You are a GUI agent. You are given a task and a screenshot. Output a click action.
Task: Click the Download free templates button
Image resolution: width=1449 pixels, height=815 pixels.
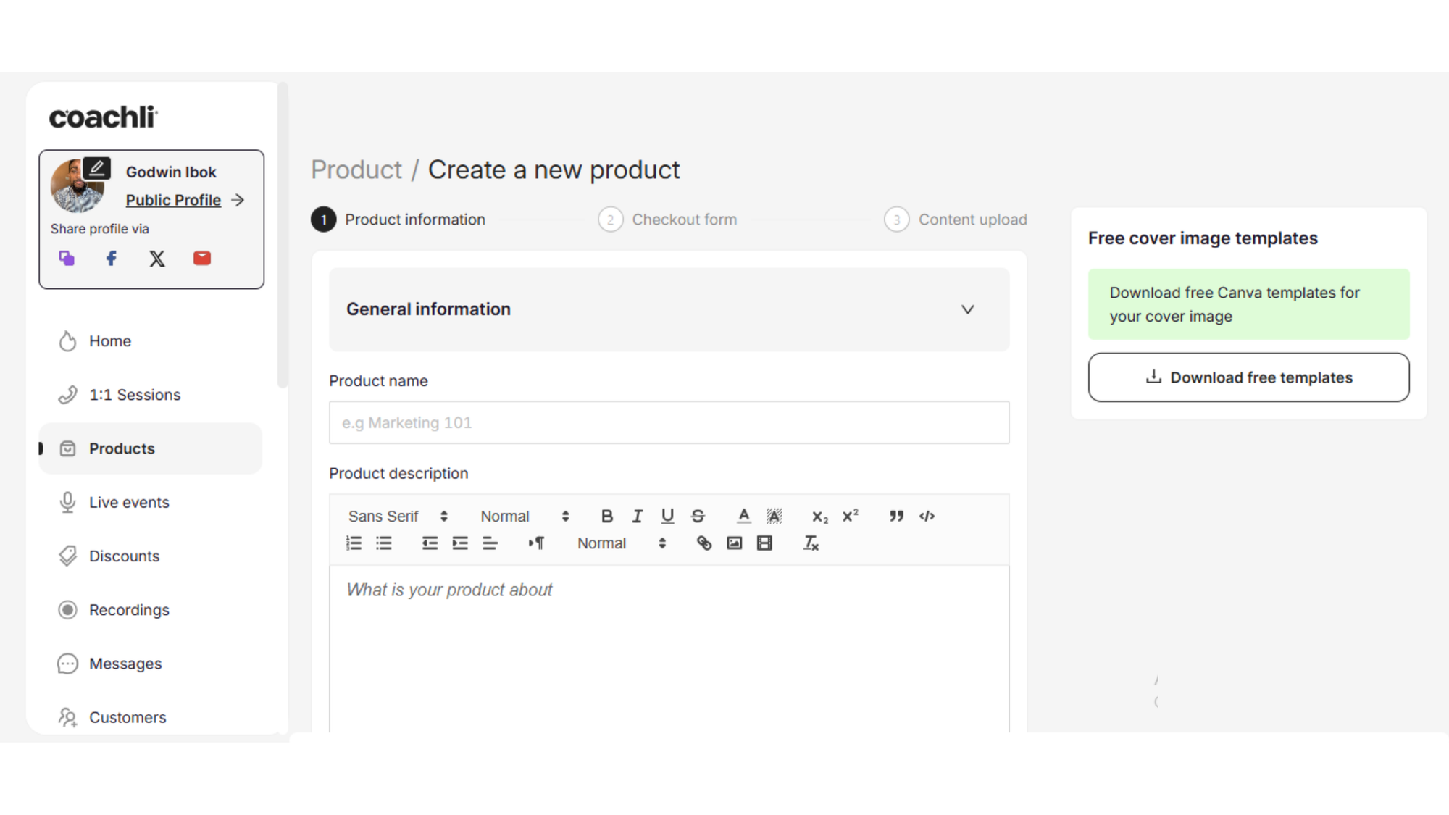point(1248,377)
